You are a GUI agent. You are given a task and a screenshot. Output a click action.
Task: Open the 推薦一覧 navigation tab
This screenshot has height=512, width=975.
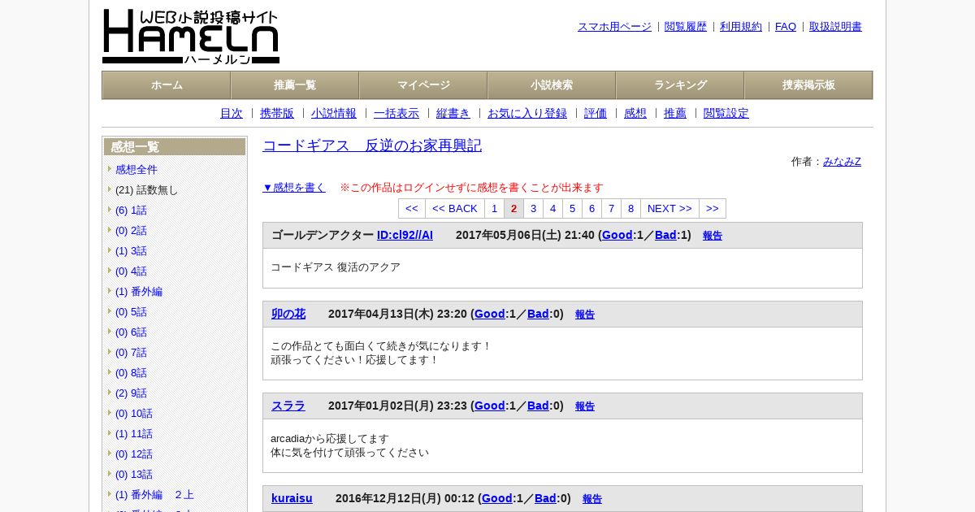(x=295, y=85)
